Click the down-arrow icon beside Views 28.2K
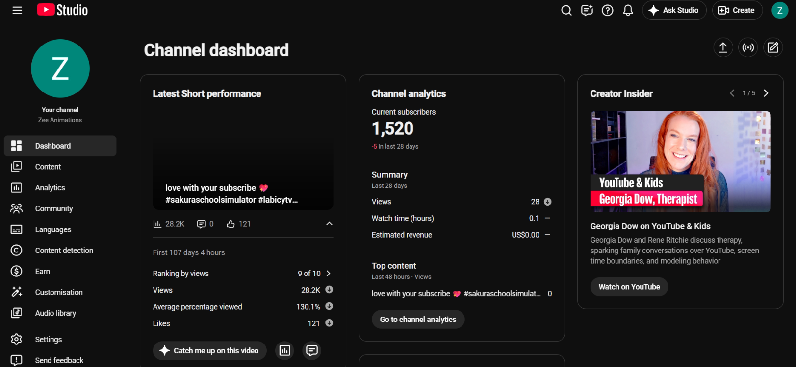The height and width of the screenshot is (367, 796). (329, 290)
